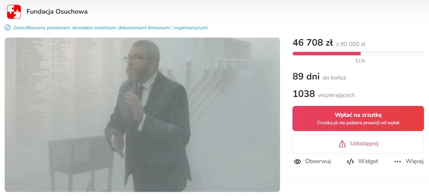
Task: Expand the Więcej menu label
Action: (415, 162)
